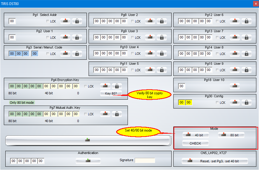Lock Pg10 User 4 page icon
This screenshot has height=170, width=259.
(x=162, y=54)
